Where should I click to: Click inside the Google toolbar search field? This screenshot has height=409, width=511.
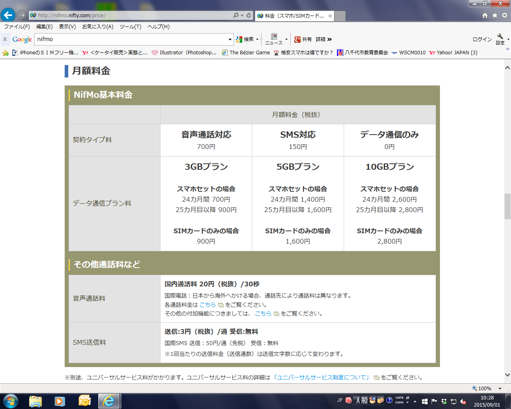131,39
